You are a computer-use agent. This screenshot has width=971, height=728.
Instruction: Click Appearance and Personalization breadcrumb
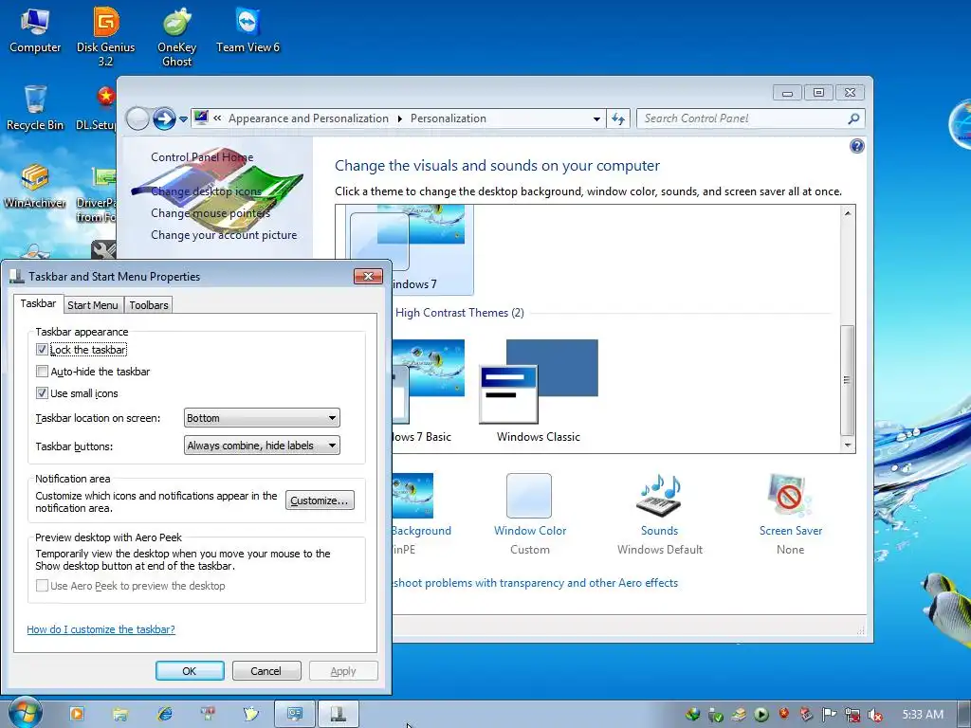(x=308, y=118)
